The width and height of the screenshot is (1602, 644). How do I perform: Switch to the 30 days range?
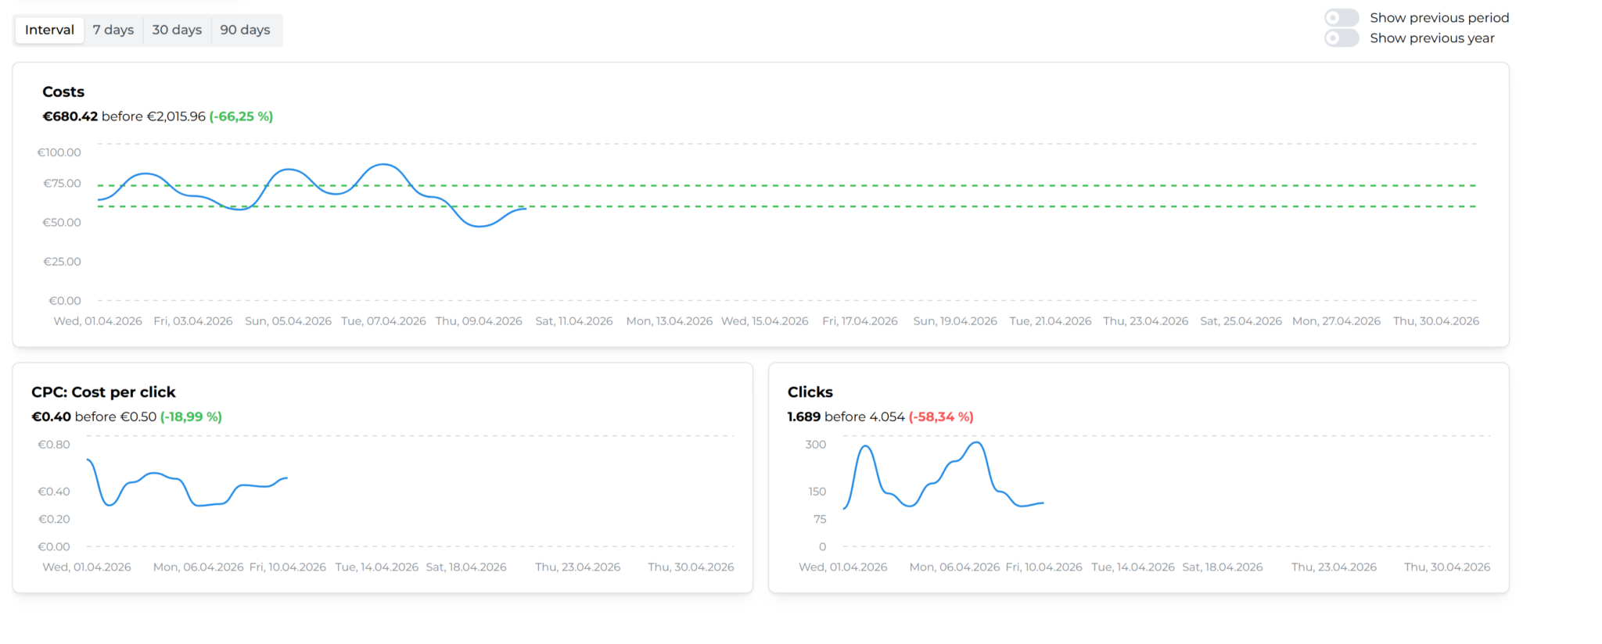tap(177, 30)
